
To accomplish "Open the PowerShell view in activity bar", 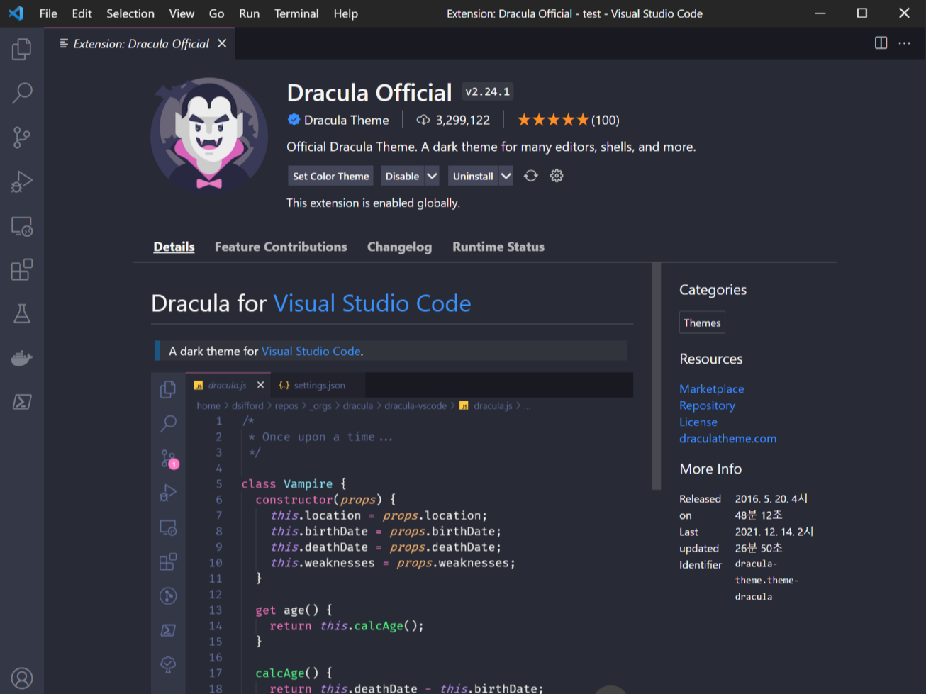I will [x=22, y=402].
